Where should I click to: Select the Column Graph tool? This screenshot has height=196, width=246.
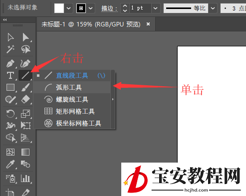point(25,179)
